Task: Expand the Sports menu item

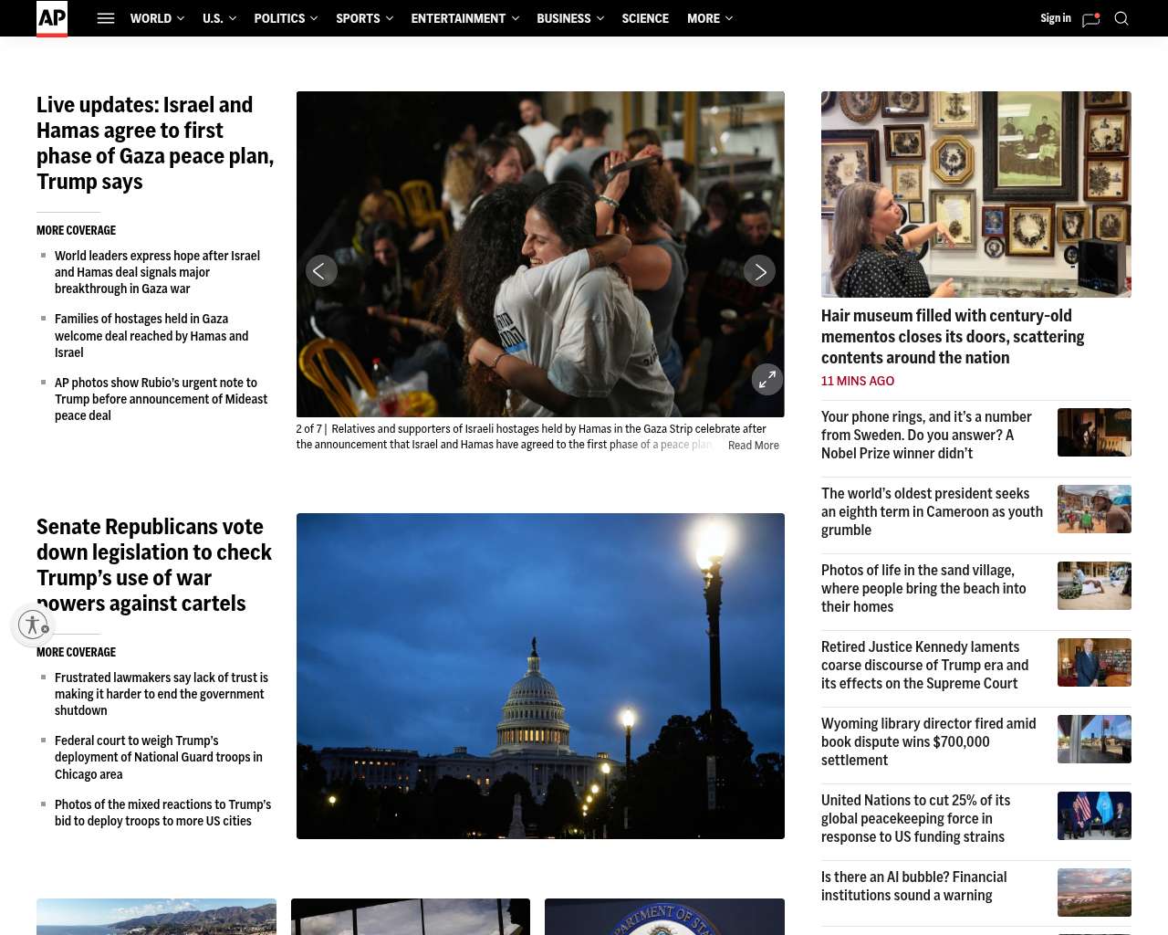Action: [x=364, y=18]
